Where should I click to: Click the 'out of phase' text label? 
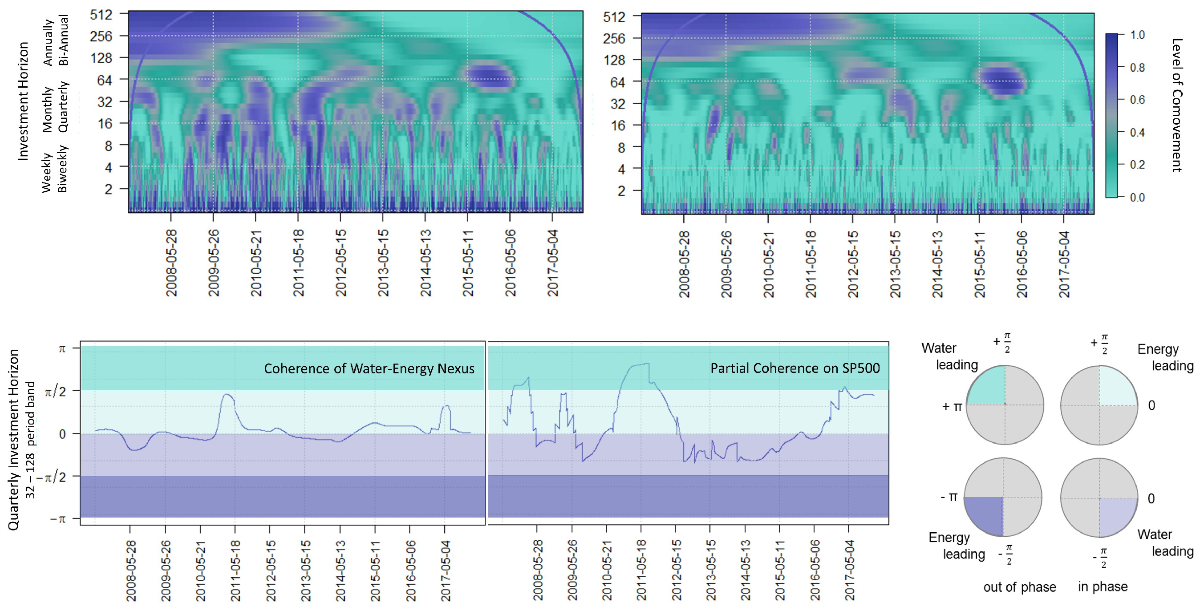pos(1019,587)
